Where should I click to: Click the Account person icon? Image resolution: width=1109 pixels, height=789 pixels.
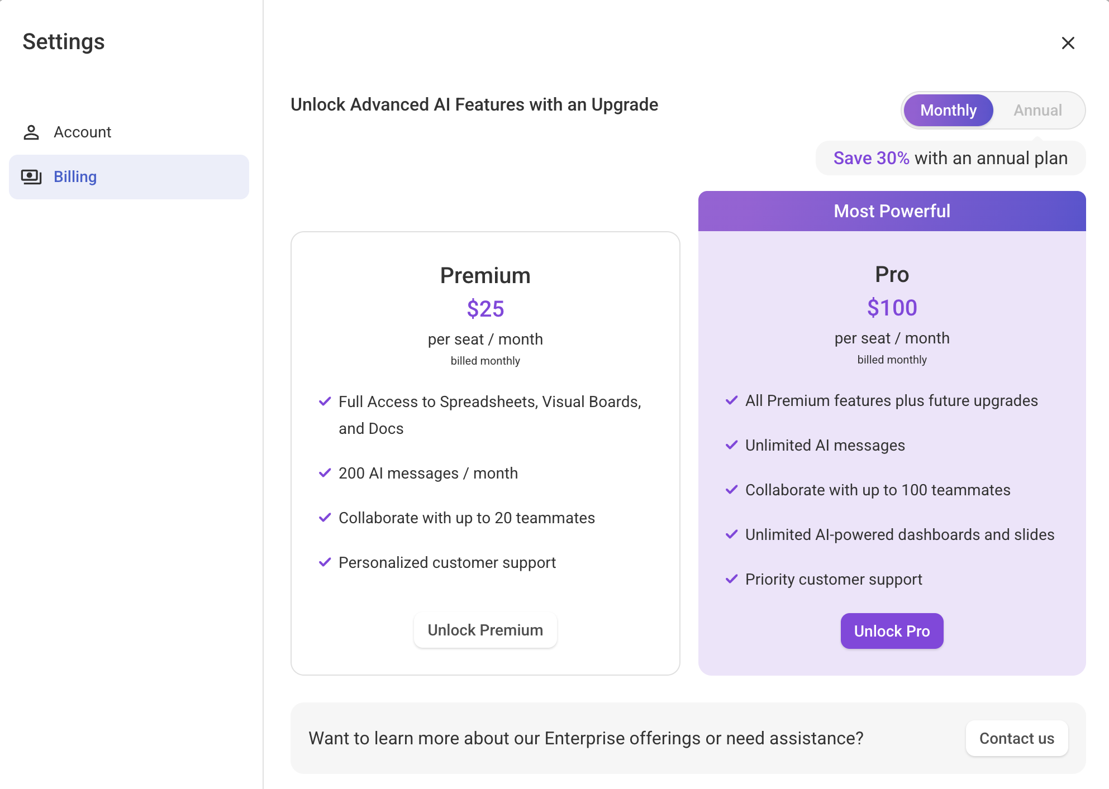coord(31,132)
